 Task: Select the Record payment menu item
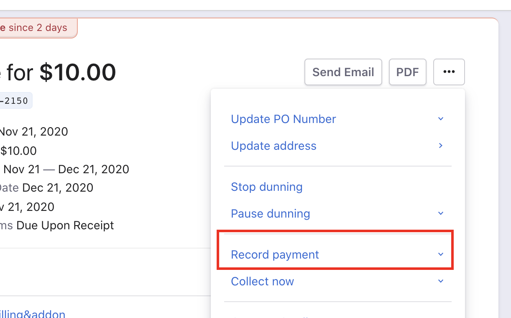[275, 255]
